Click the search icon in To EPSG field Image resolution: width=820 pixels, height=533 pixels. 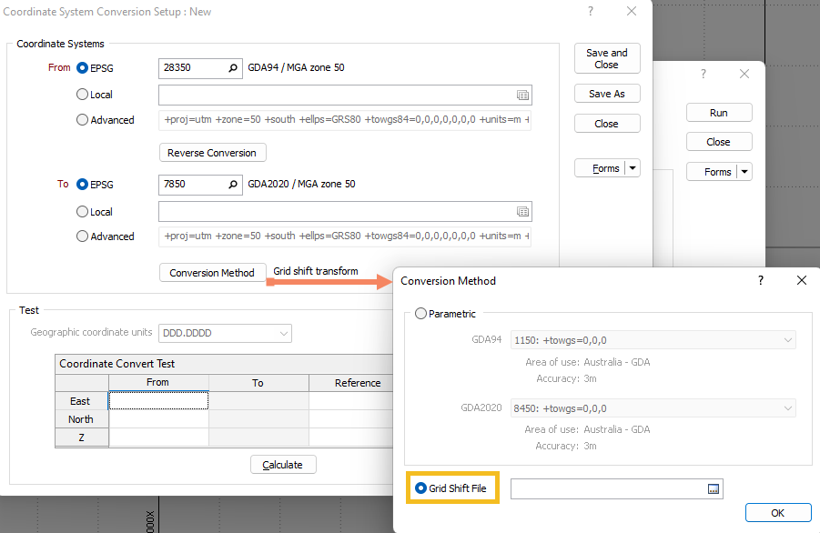(232, 185)
